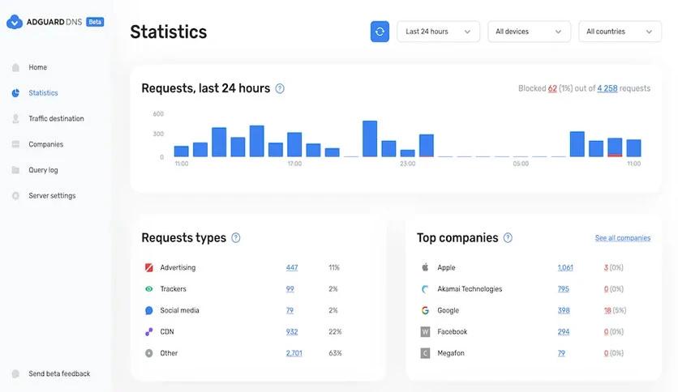The image size is (678, 392).
Task: Click the blue refresh statistics icon
Action: (x=380, y=32)
